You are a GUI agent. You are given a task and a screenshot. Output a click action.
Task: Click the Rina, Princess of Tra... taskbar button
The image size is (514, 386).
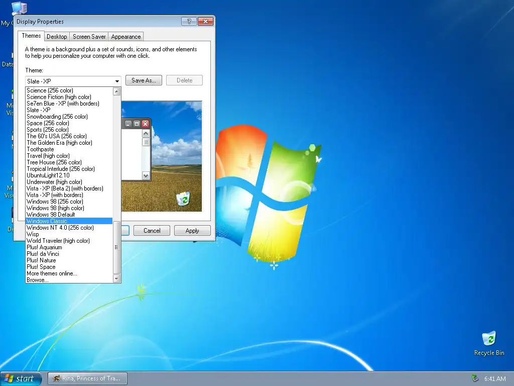click(87, 378)
